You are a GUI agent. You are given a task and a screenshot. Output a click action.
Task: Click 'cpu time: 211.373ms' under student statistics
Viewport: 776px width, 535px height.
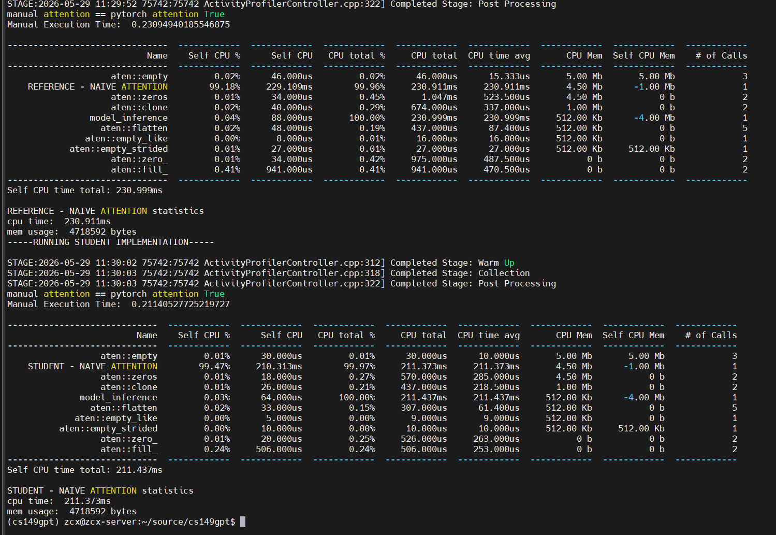[x=59, y=501]
